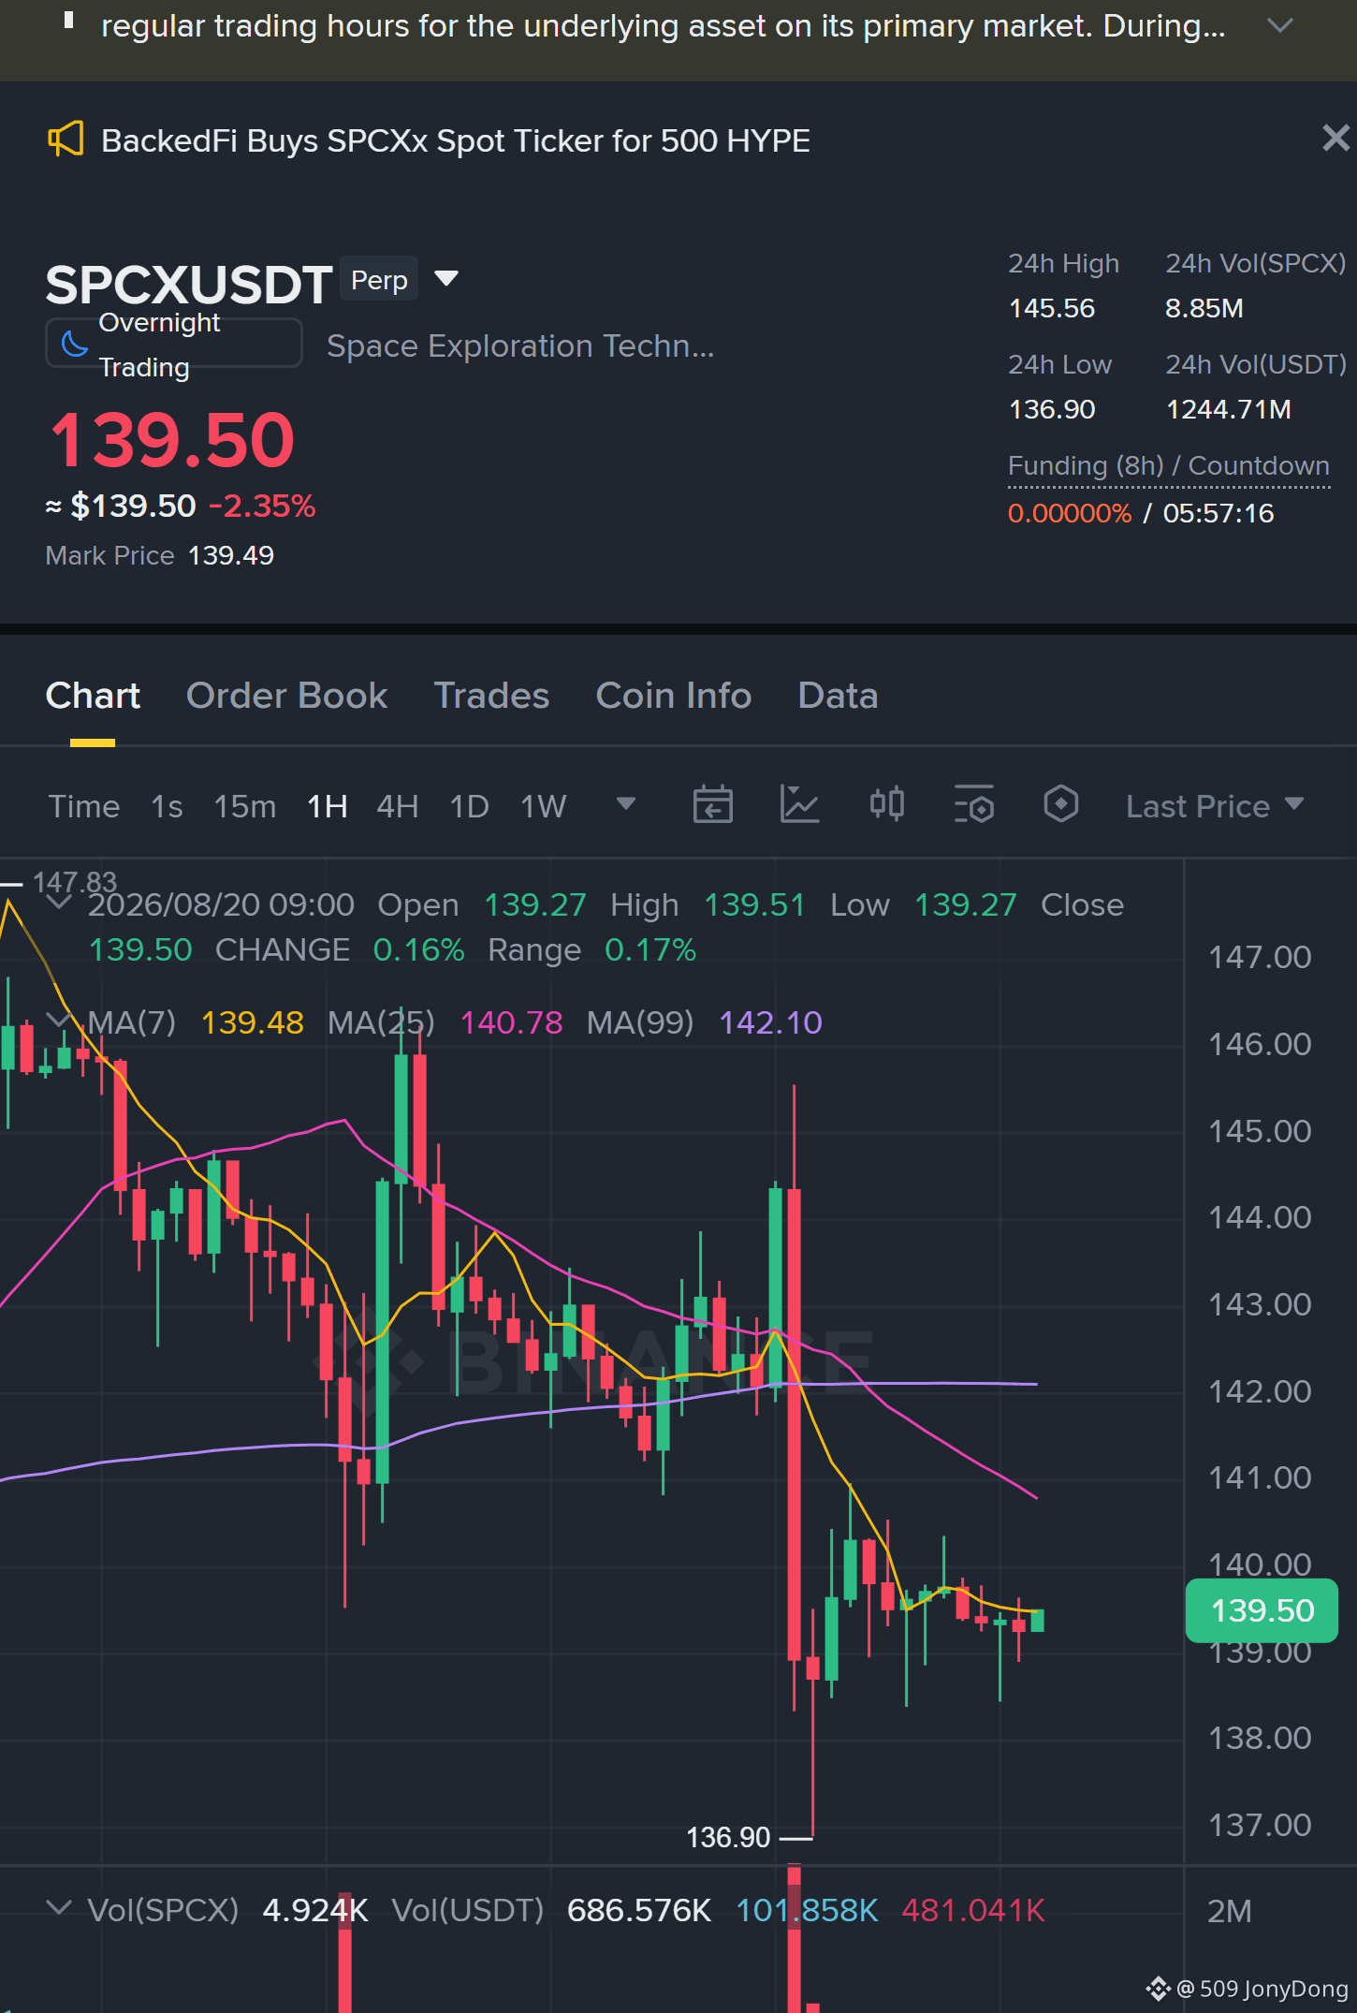
Task: Open the Last Price dropdown
Action: click(x=1215, y=806)
